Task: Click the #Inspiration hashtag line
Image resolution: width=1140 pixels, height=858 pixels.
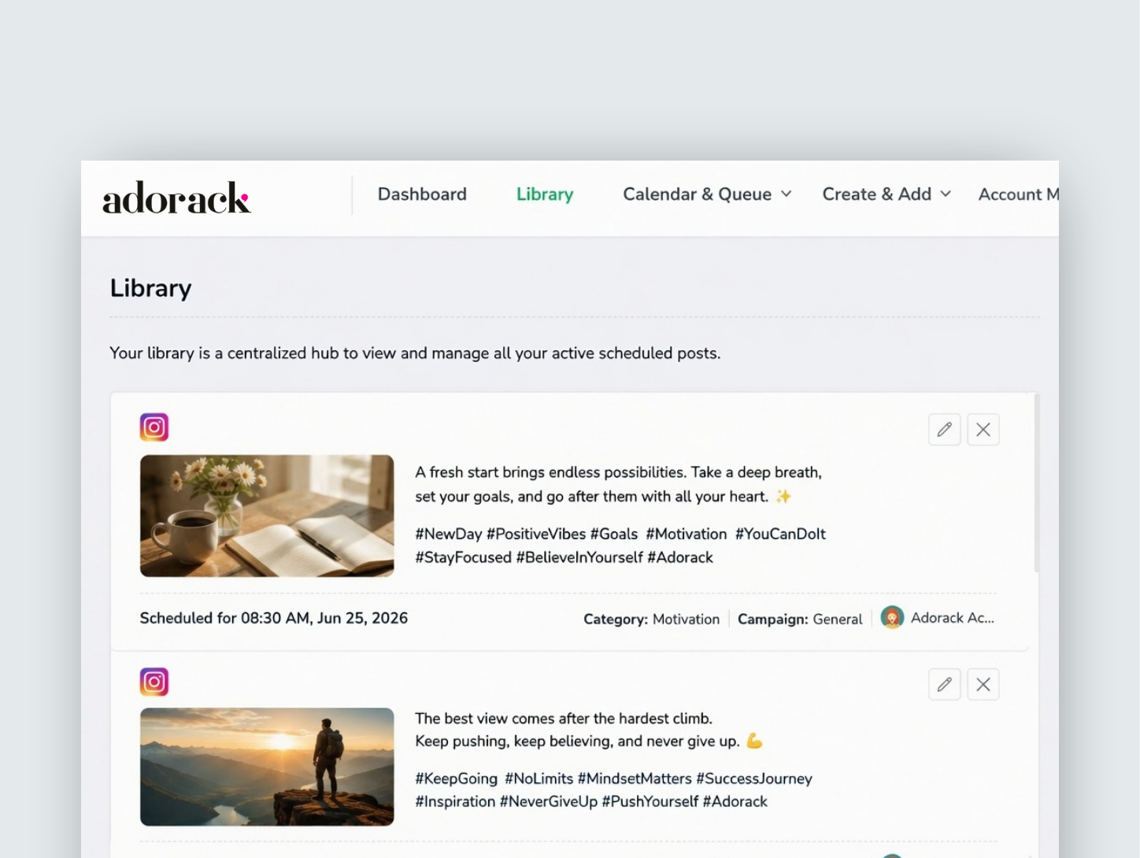Action: (x=591, y=801)
